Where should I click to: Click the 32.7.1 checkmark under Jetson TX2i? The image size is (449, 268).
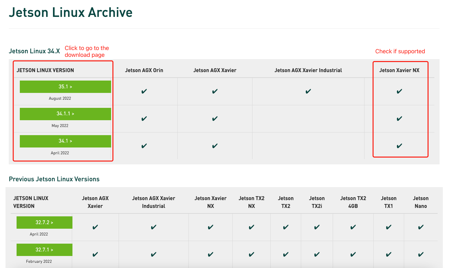click(x=317, y=254)
